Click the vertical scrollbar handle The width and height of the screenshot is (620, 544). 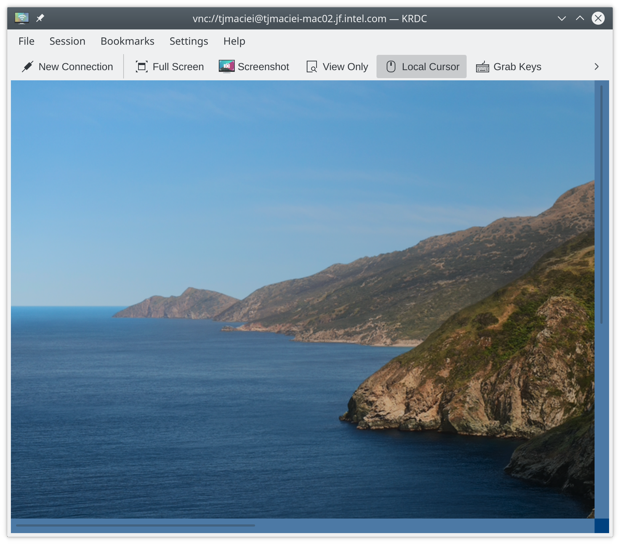[x=601, y=204]
